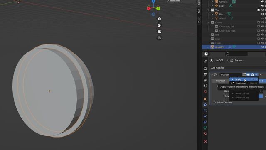Click the zoom magnifier icon in the viewport

pos(159,19)
